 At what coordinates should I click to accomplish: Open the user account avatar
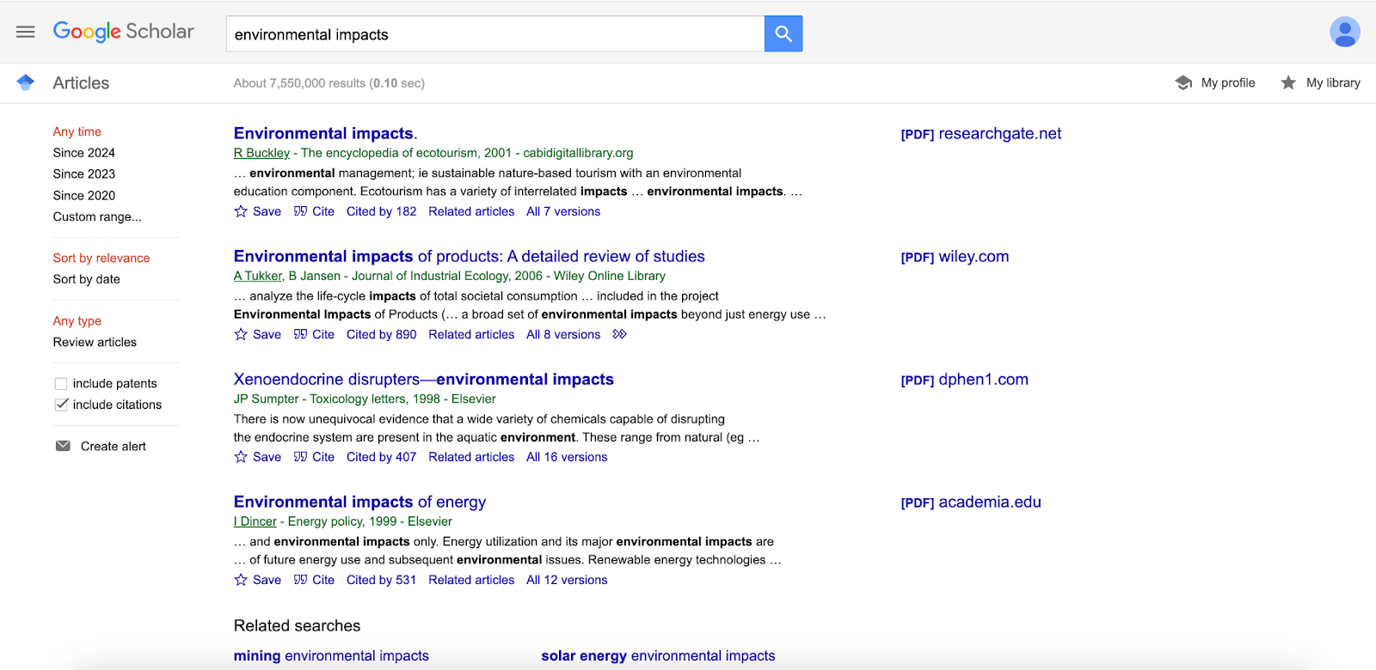coord(1344,33)
